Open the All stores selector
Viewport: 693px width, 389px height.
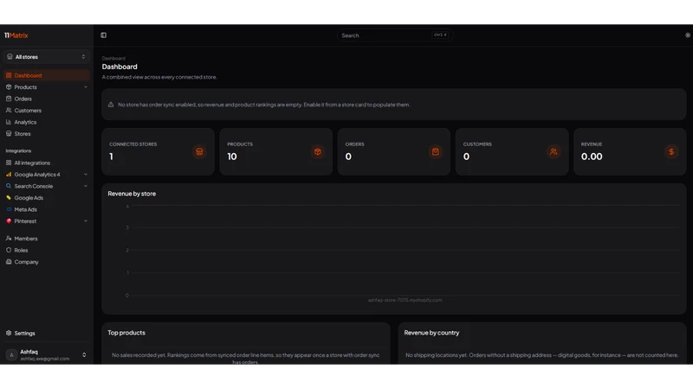click(x=47, y=57)
